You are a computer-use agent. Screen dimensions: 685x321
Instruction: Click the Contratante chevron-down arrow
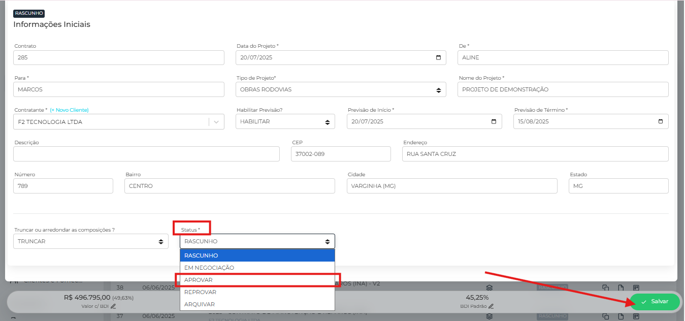point(217,122)
